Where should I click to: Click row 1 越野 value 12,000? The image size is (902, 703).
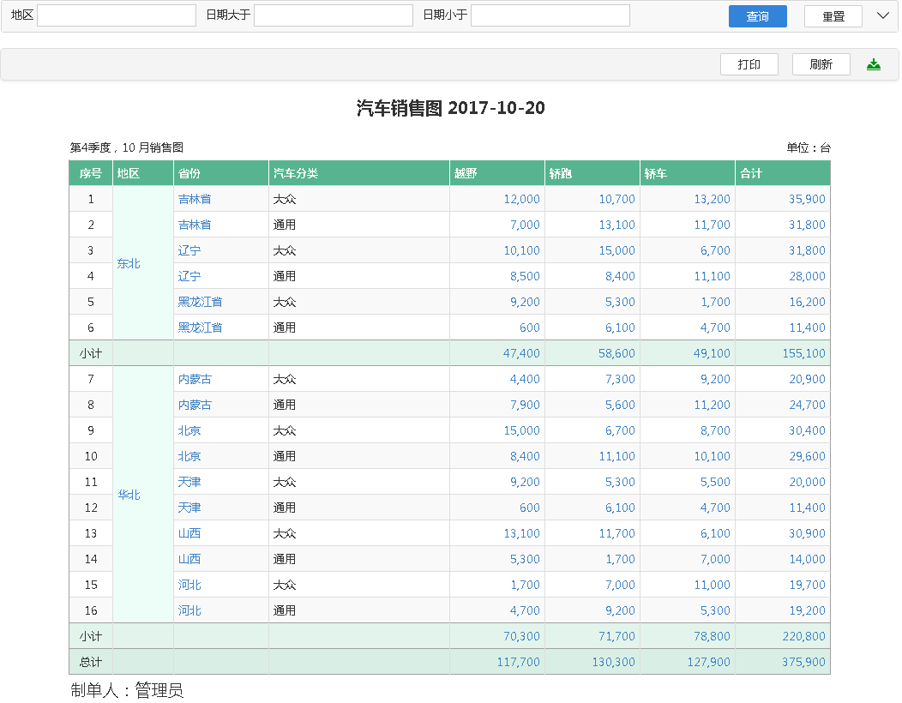pyautogui.click(x=522, y=199)
